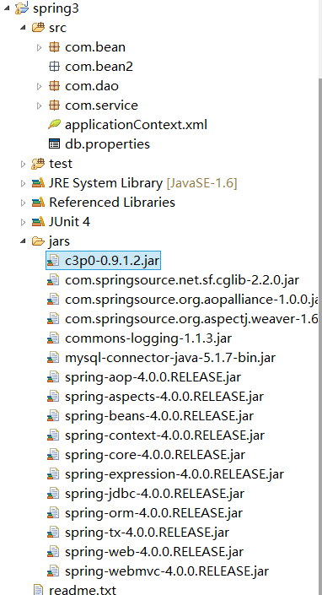The width and height of the screenshot is (322, 595).
Task: Expand Referenced Libraries arrow
Action: (23, 203)
